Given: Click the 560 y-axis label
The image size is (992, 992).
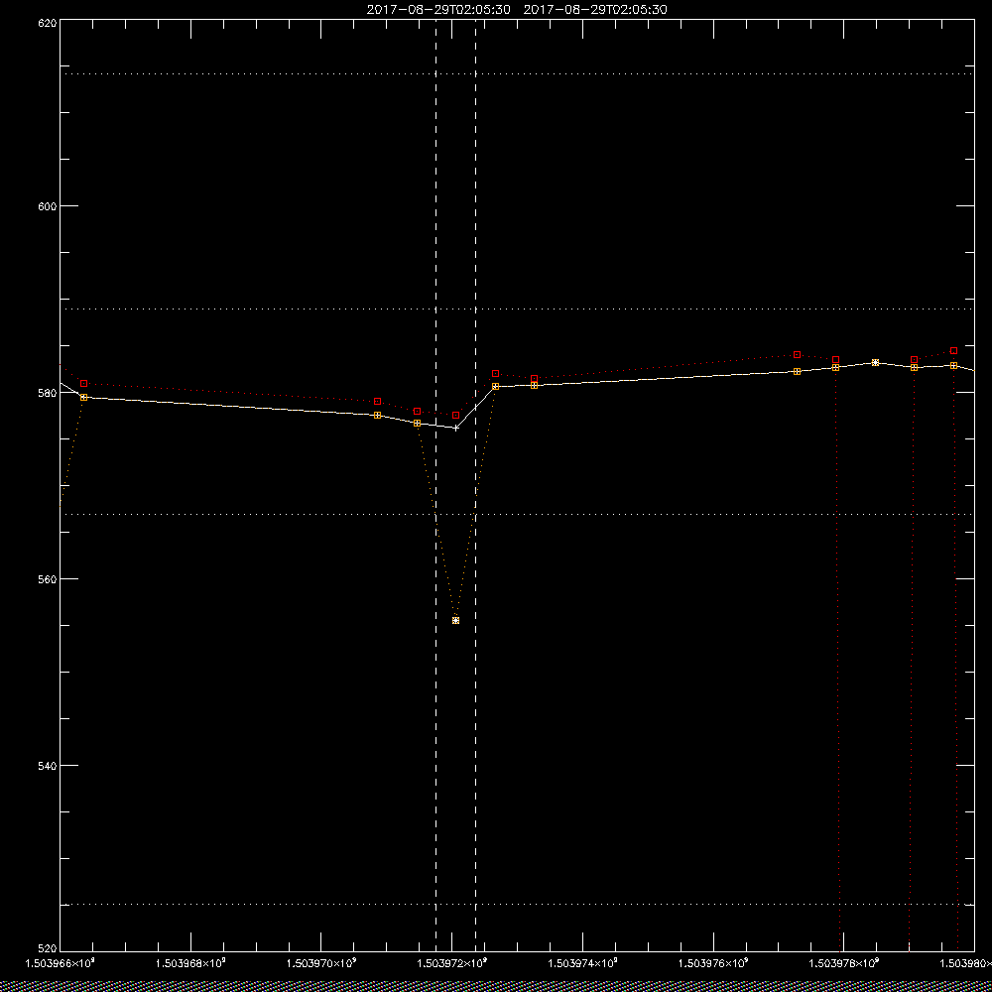Looking at the screenshot, I should point(48,579).
